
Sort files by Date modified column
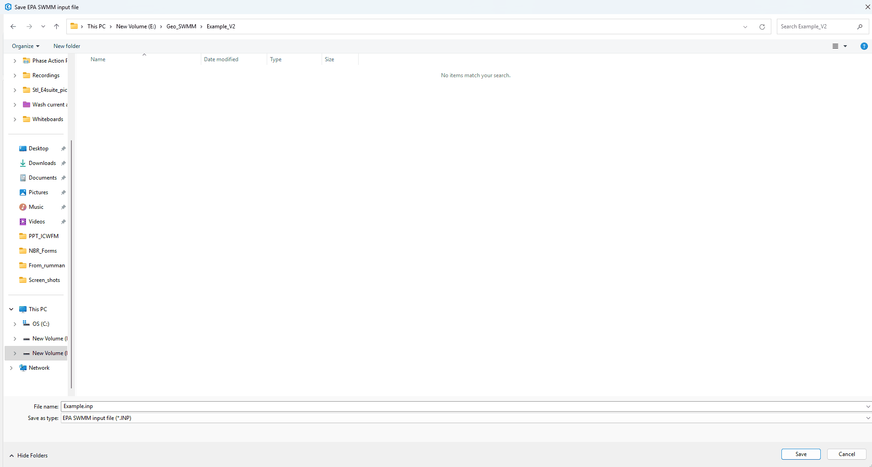point(221,59)
